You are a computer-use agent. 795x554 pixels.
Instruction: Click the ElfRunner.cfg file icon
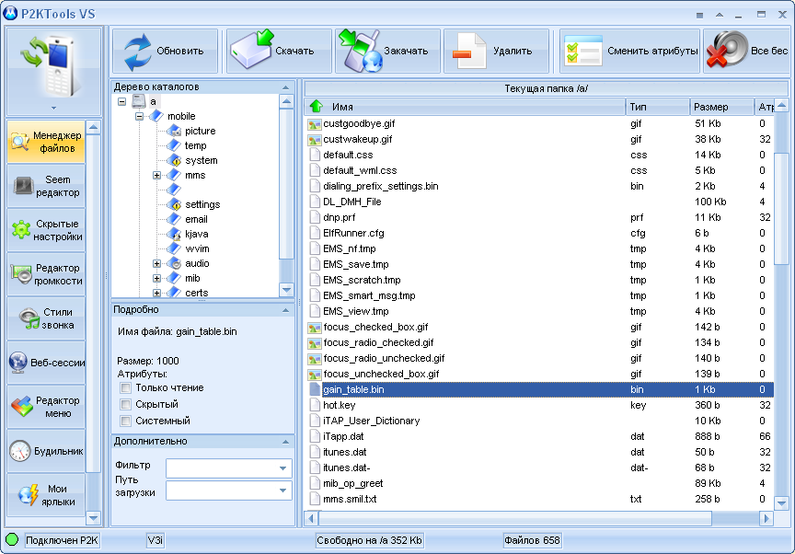pos(315,233)
